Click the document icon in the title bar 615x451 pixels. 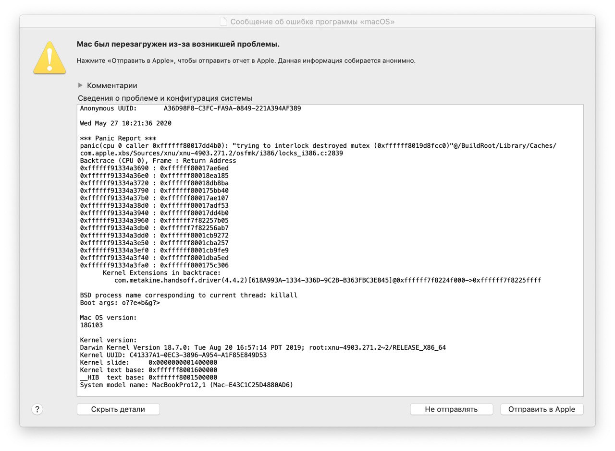click(223, 22)
